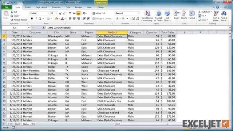Align text left
The image size is (233, 131).
[70, 19]
